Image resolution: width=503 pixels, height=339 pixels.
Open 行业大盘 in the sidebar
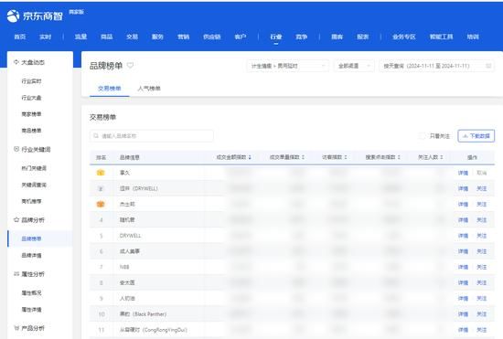31,98
